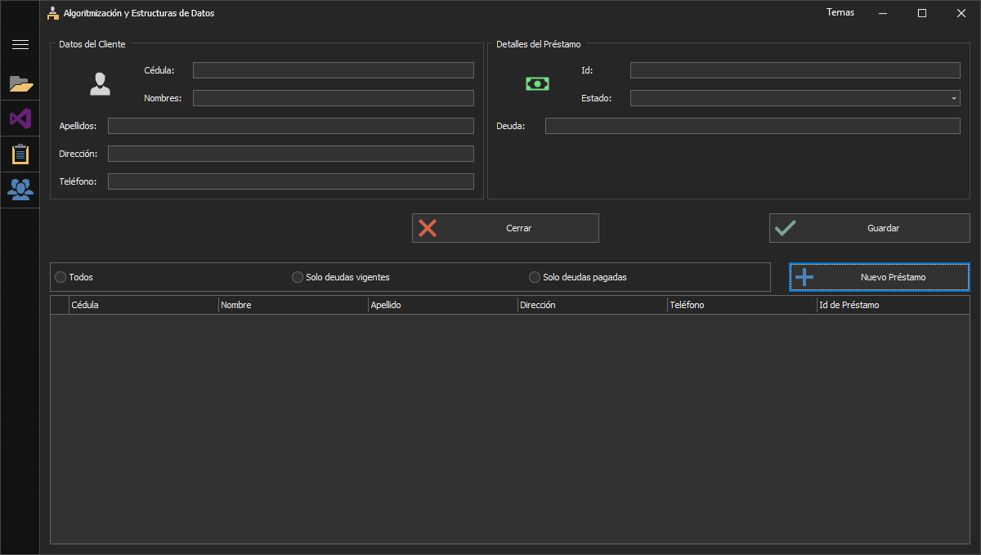The height and width of the screenshot is (555, 981).
Task: Expand the Estado dropdown list
Action: coord(954,98)
